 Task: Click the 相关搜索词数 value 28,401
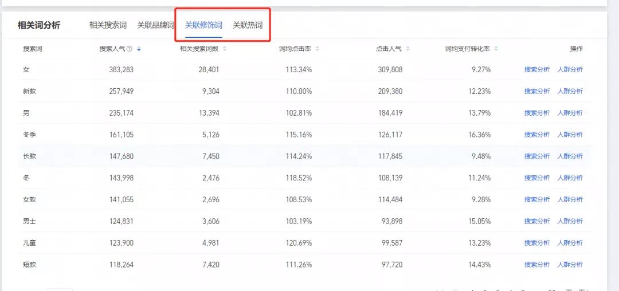(209, 70)
